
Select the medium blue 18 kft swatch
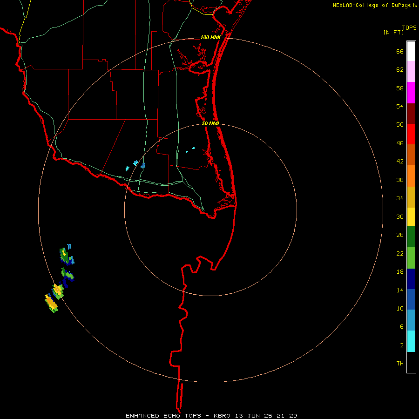411,299
